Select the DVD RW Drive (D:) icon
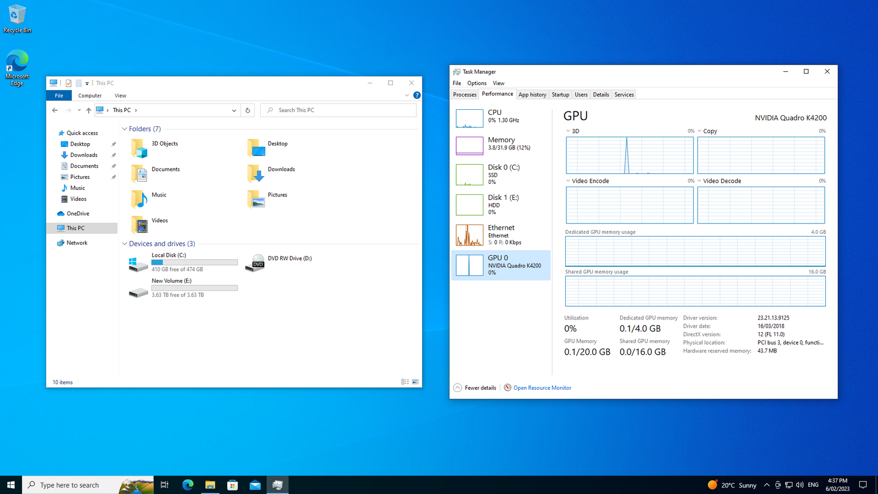Screen dimensions: 878x494 [x=255, y=263]
